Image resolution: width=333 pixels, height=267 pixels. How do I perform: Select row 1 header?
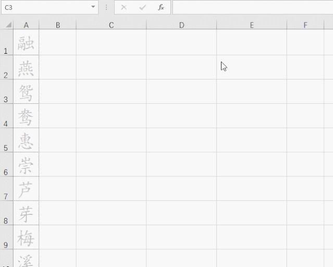point(6,42)
